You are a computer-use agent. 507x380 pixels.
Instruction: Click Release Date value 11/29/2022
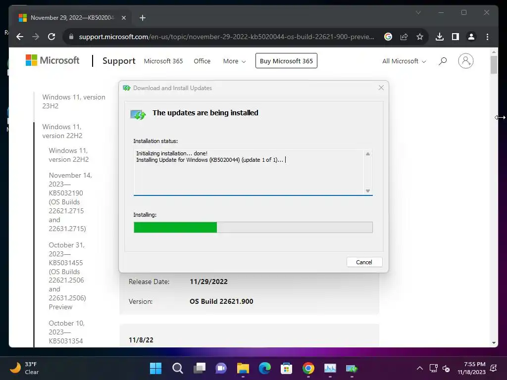tap(208, 282)
